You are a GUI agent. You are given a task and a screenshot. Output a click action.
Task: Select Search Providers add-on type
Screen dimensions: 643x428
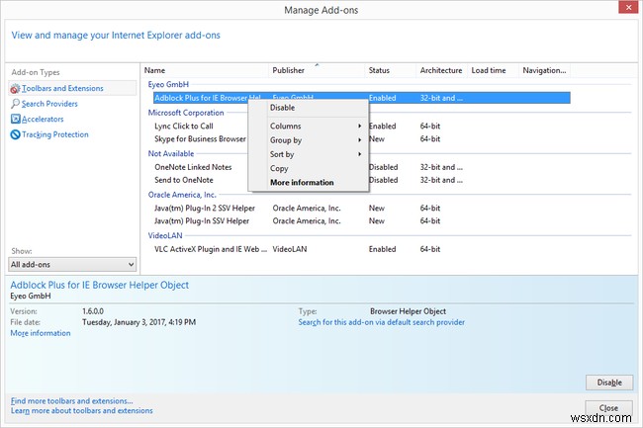pyautogui.click(x=49, y=104)
